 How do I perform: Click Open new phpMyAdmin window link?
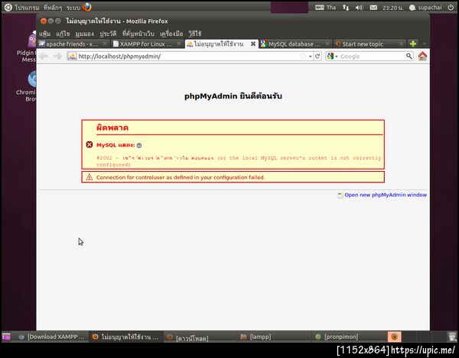386,195
